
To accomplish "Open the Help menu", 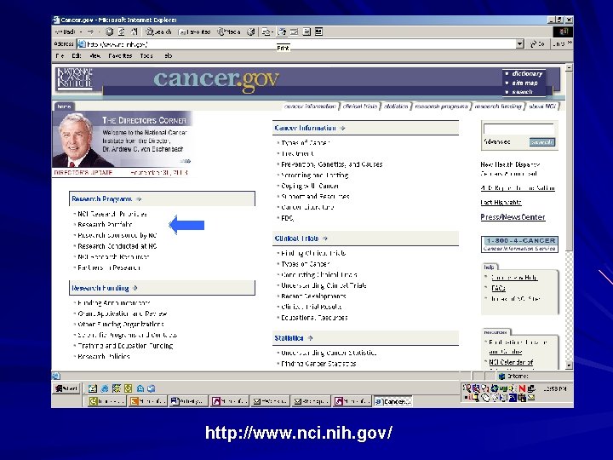I will tap(168, 56).
